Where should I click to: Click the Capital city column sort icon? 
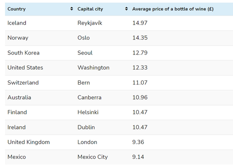127,9
